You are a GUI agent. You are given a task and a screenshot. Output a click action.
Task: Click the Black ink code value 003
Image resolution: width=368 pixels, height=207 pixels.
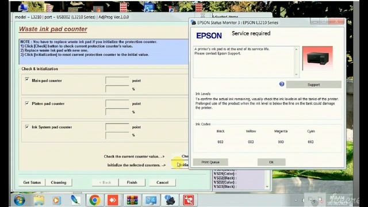220,142
